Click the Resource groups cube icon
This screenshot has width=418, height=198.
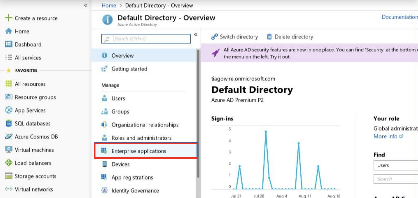(x=9, y=97)
